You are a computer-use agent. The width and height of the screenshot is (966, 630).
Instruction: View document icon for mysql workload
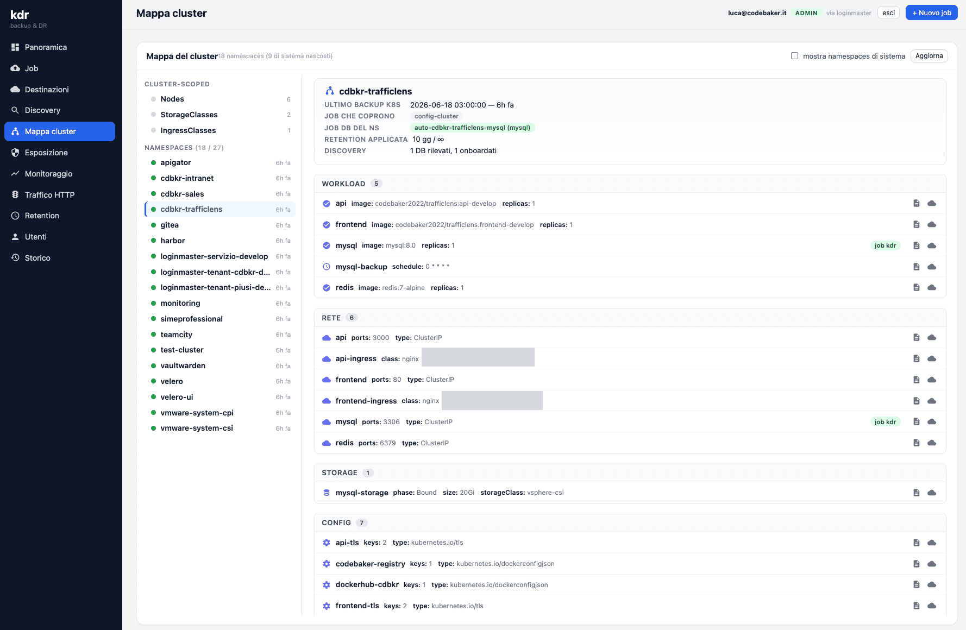click(x=917, y=245)
